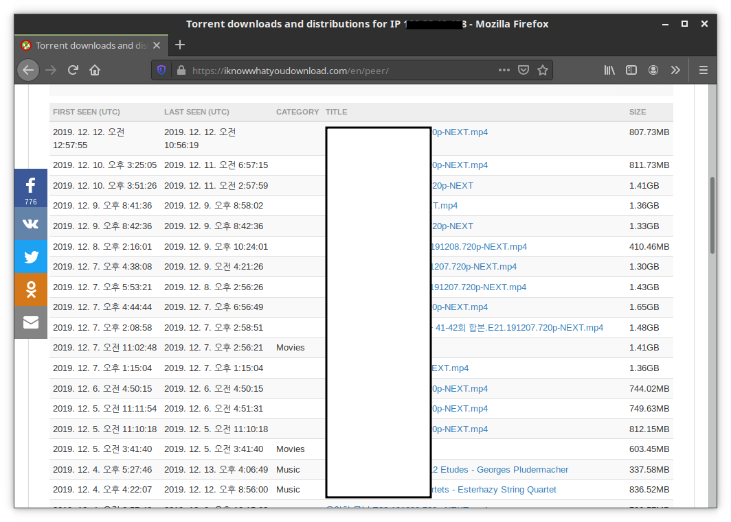Click first seen 2019. 12. 7. 오전 11:02:48
The height and width of the screenshot is (522, 731).
104,348
